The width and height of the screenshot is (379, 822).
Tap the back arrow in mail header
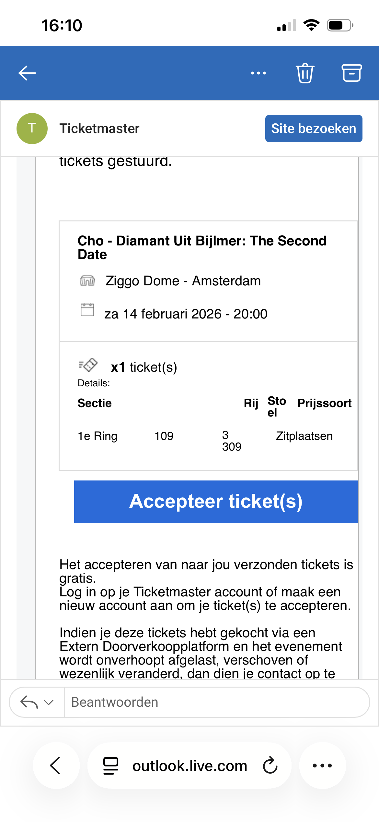[27, 73]
